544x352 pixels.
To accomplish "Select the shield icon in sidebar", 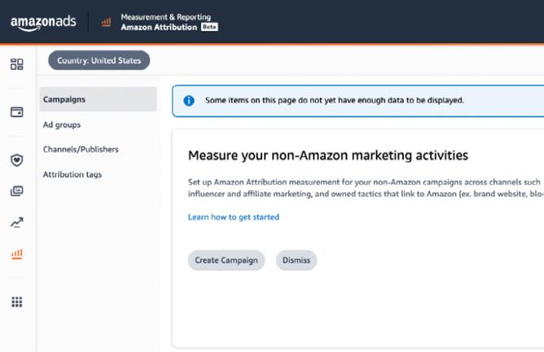I will pos(17,160).
